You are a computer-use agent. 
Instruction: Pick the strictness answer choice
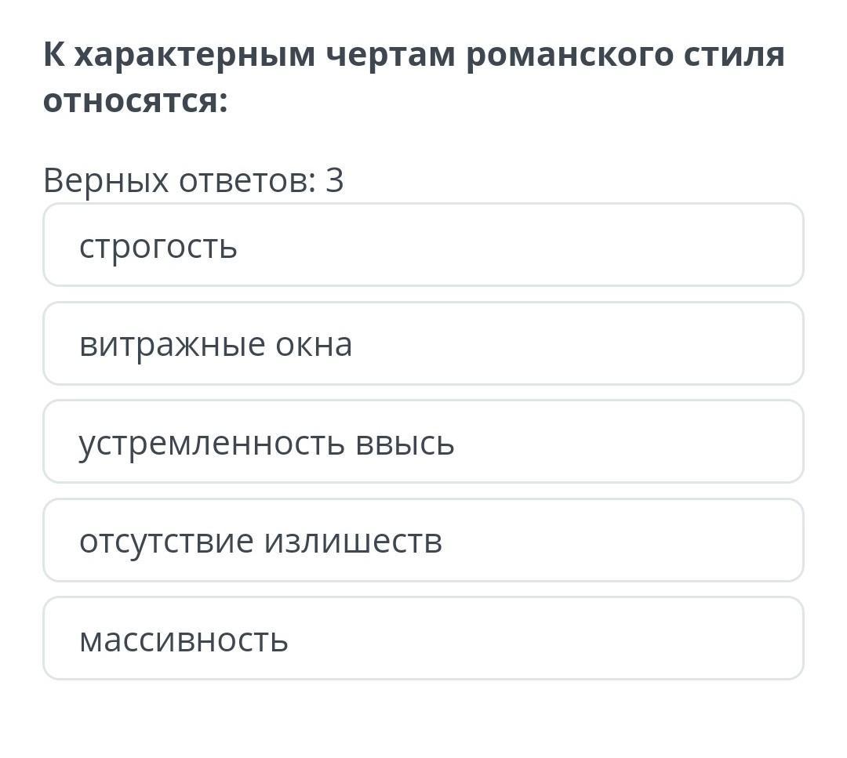[x=423, y=245]
